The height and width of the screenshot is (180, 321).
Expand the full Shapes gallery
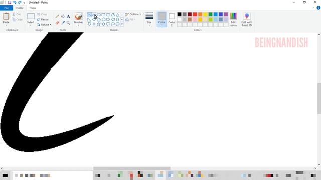122,24
